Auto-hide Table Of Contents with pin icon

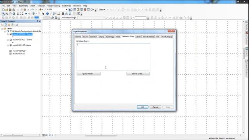point(37,21)
